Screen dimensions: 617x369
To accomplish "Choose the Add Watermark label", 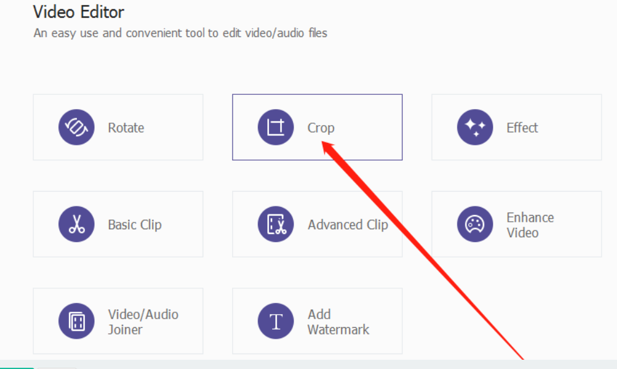I will click(x=338, y=322).
